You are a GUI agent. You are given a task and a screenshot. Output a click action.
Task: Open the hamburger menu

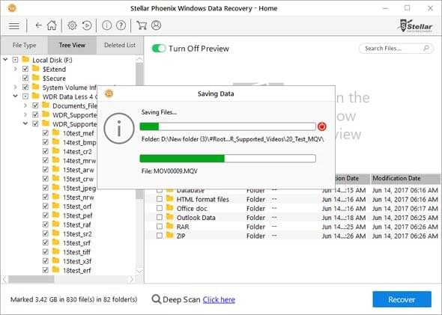[x=13, y=26]
